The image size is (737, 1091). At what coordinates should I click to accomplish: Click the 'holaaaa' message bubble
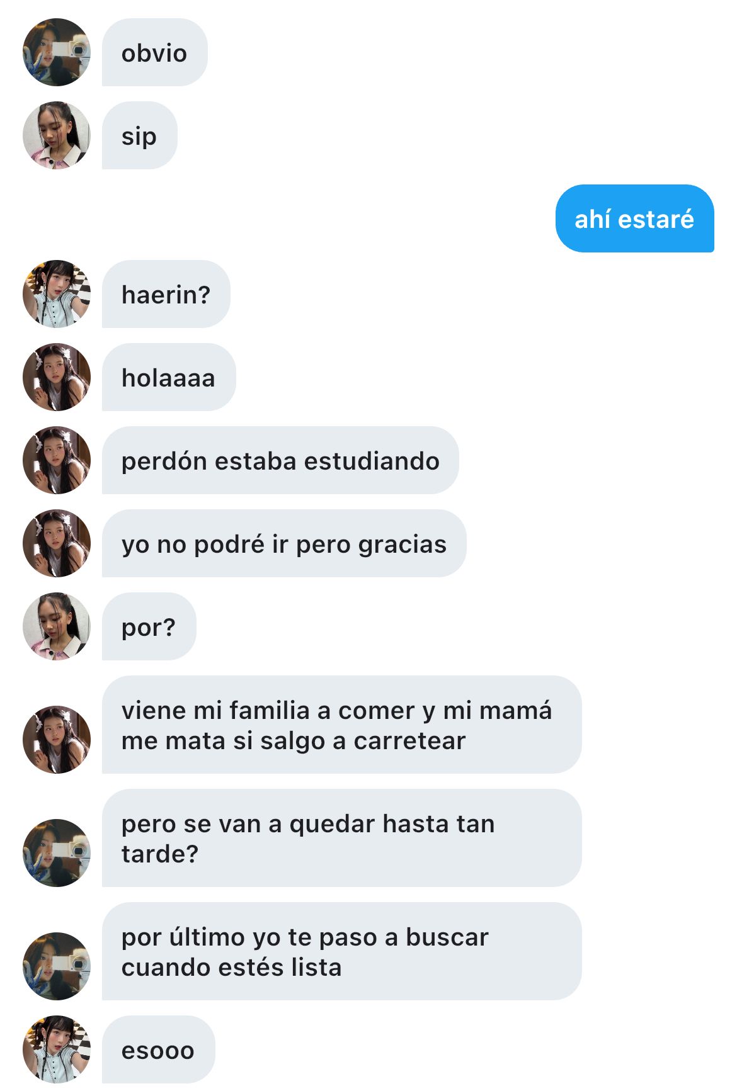pos(169,377)
